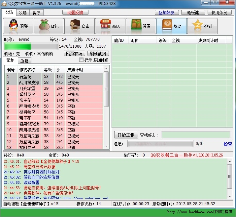Click the 开始工作 button
The height and width of the screenshot is (217, 236).
click(126, 135)
